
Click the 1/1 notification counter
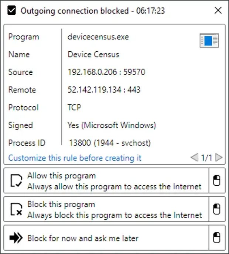point(206,158)
